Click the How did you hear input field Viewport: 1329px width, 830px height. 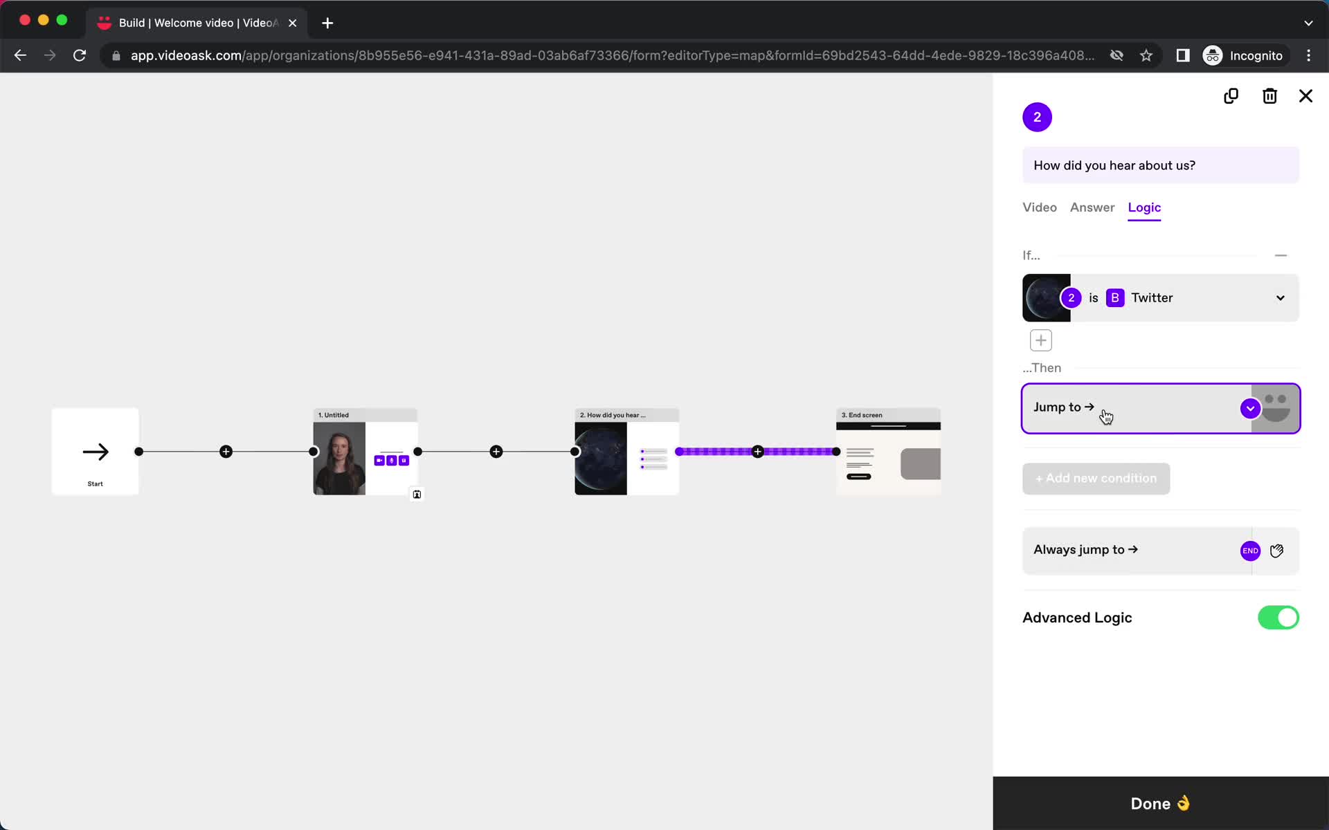[x=1161, y=165]
